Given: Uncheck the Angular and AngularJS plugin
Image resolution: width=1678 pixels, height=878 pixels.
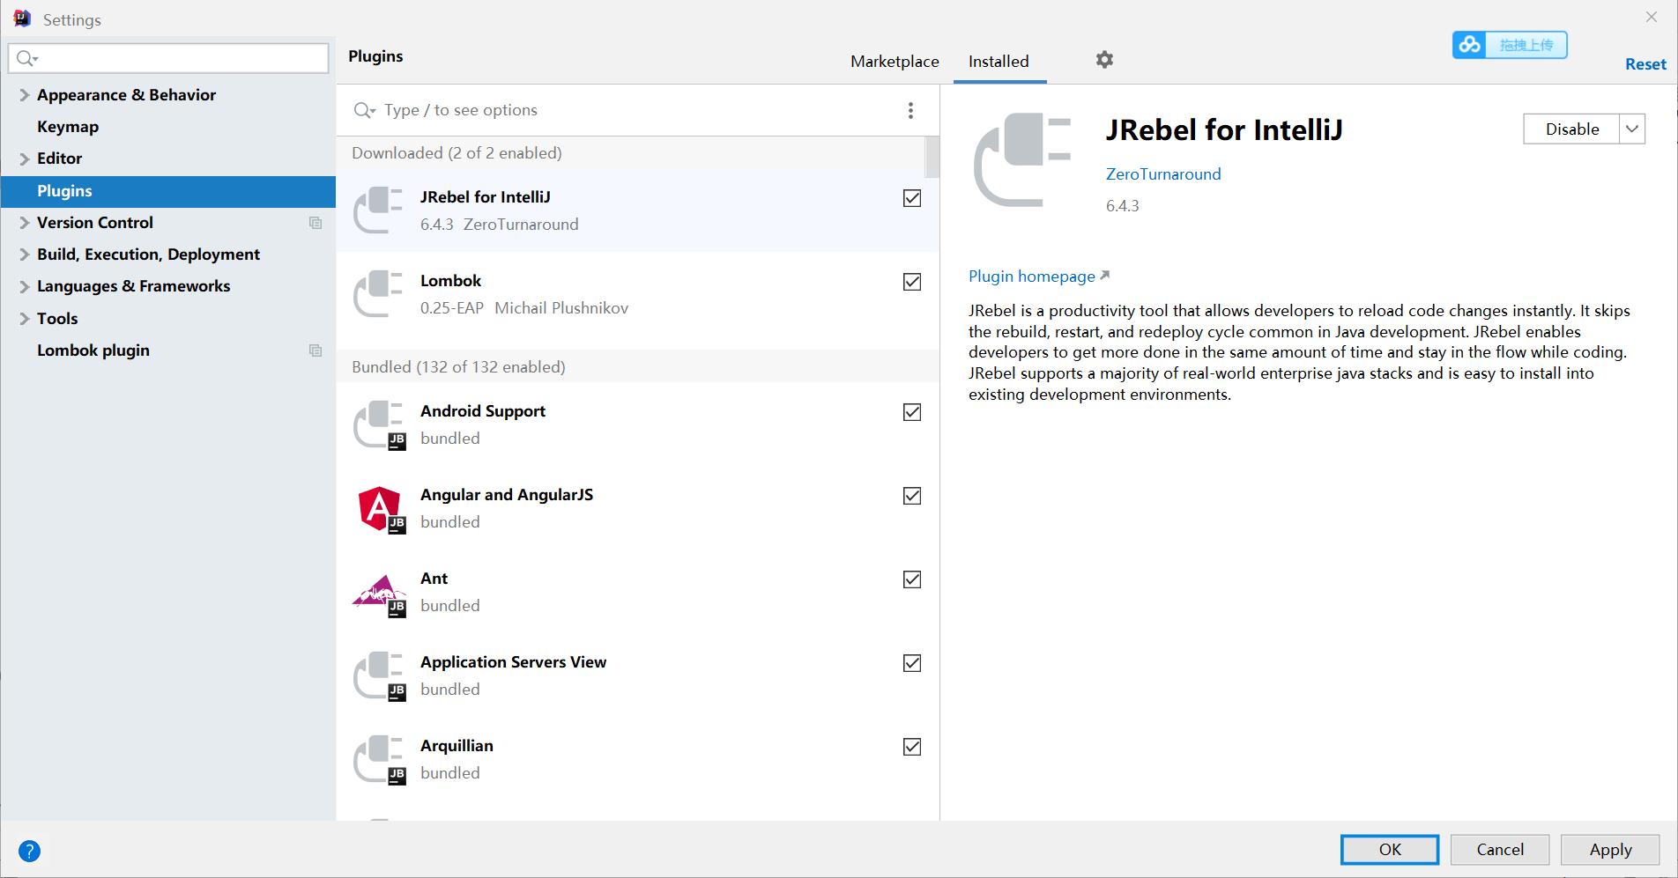Looking at the screenshot, I should [912, 496].
